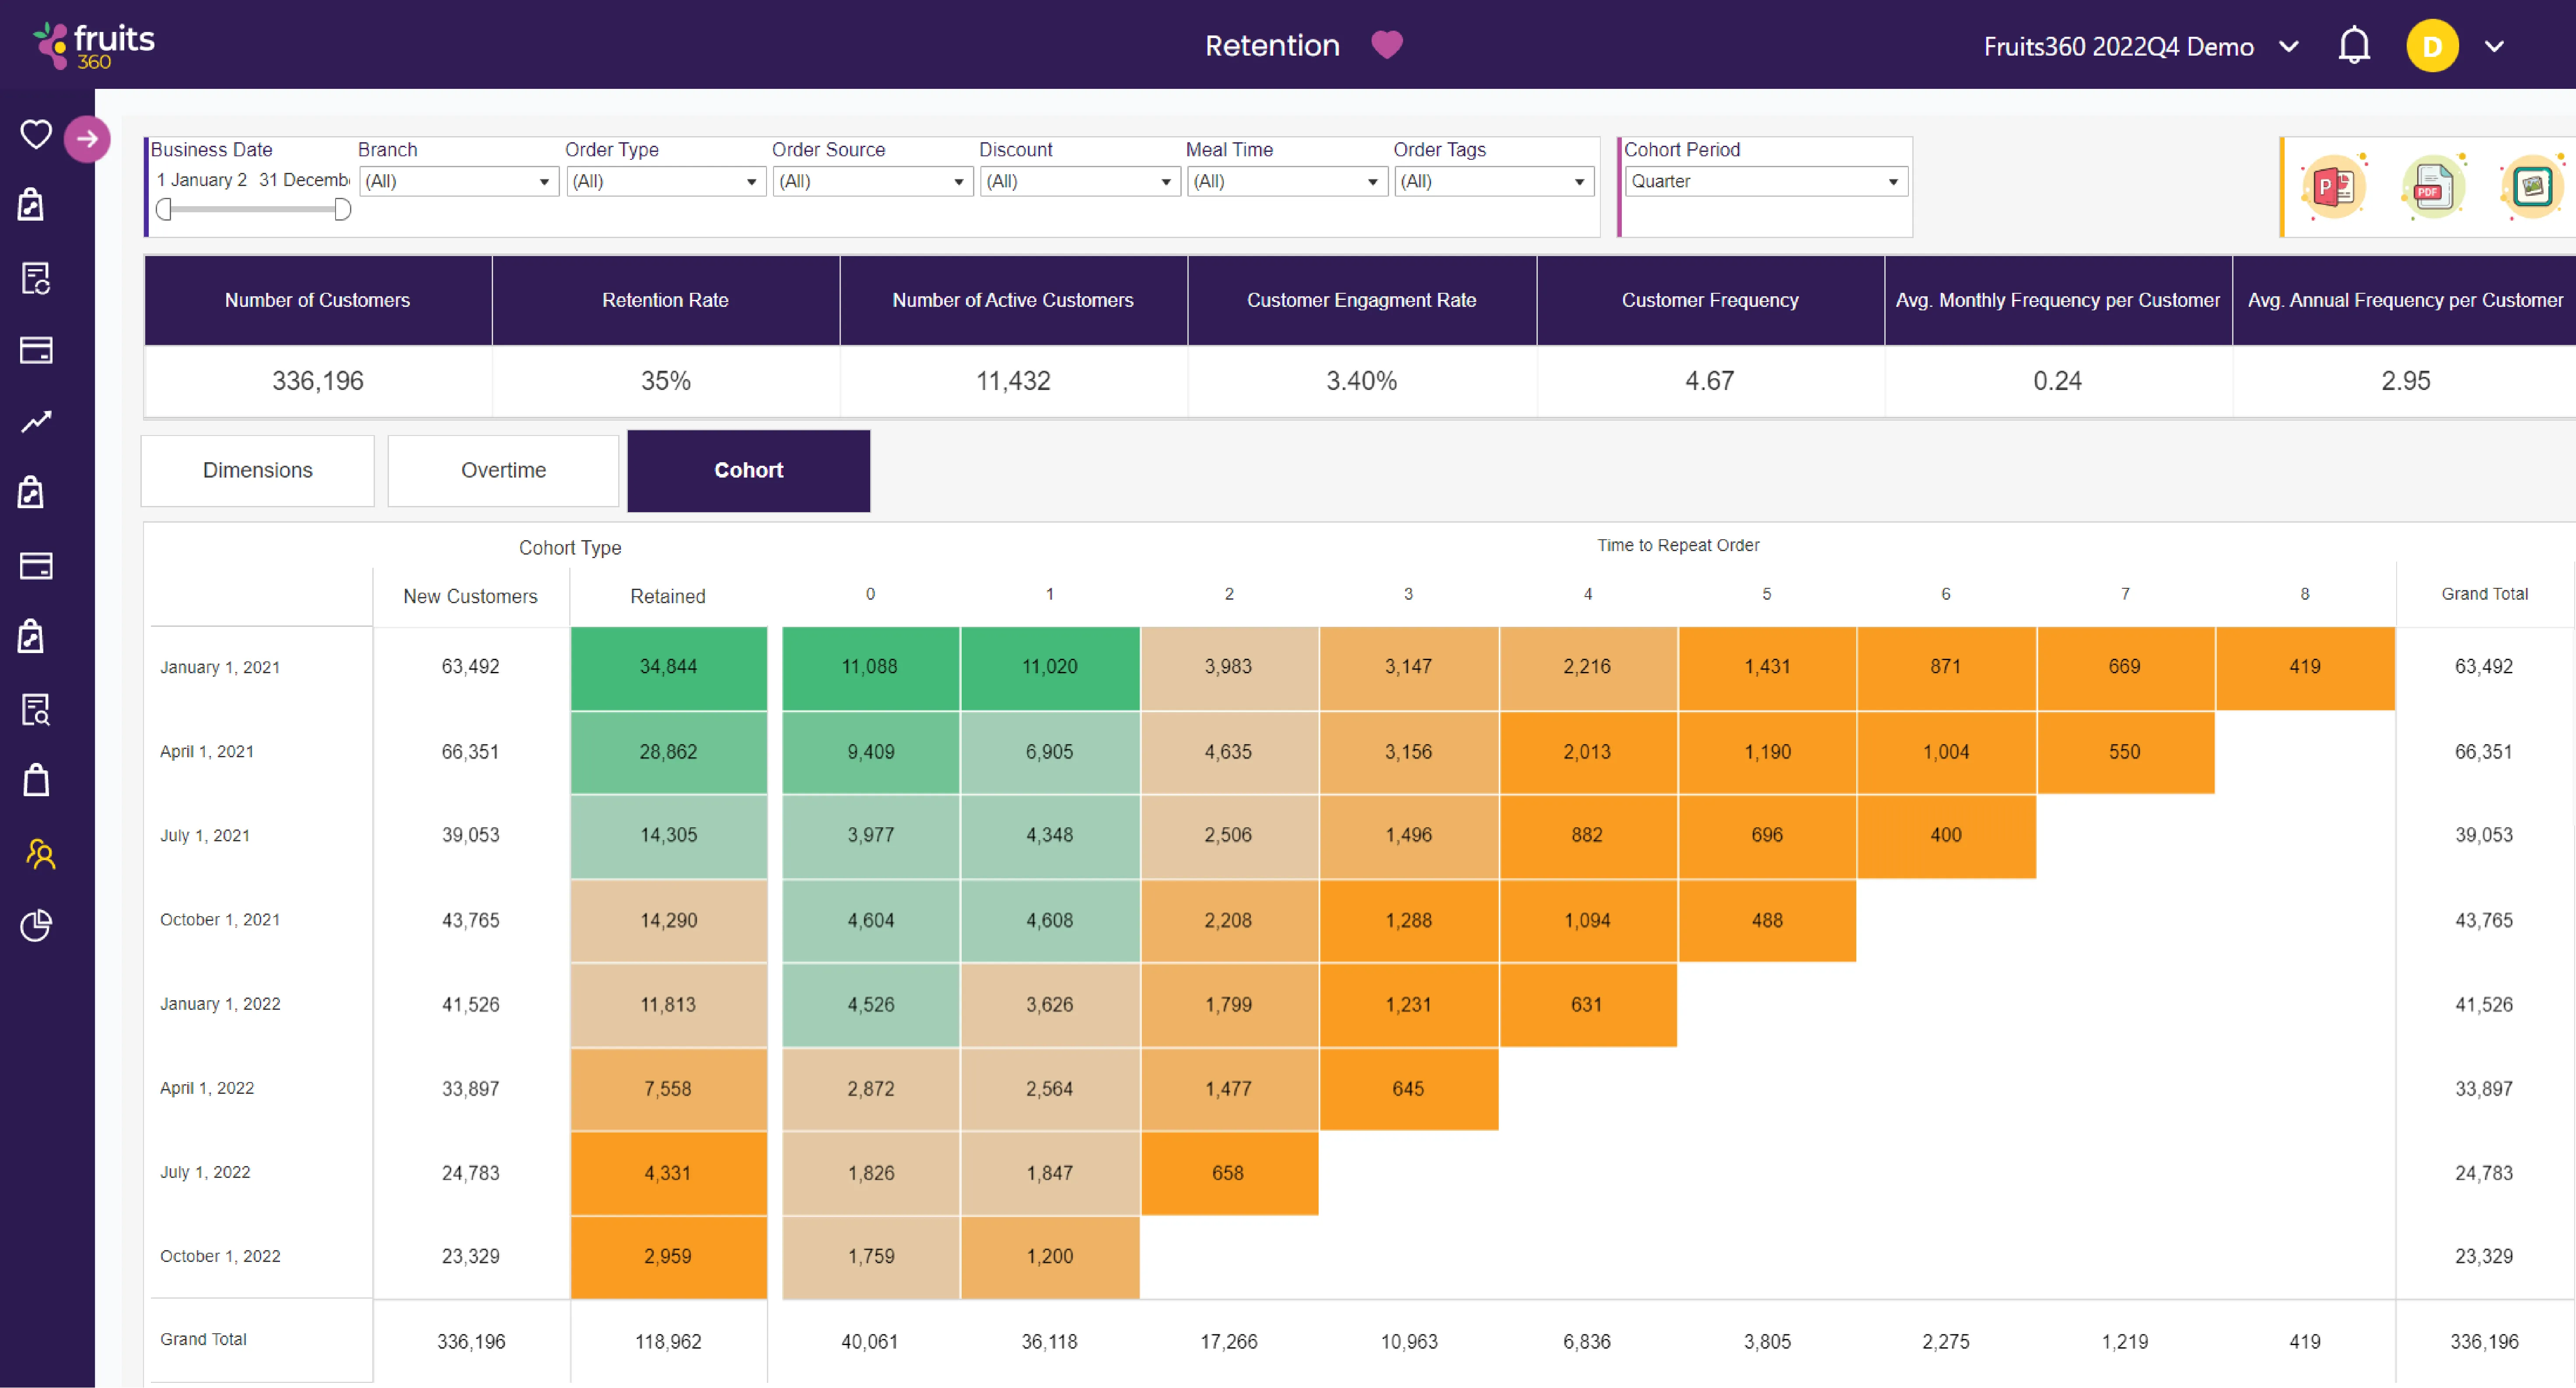
Task: Expand sidebar with pink arrow button
Action: coord(87,139)
